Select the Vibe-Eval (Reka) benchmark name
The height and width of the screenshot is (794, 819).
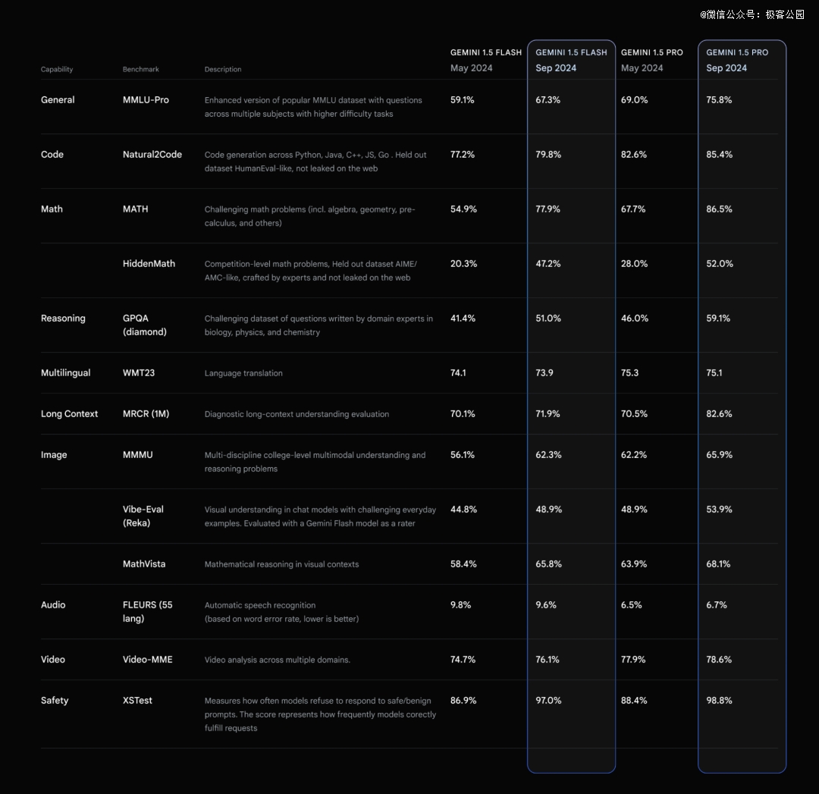pyautogui.click(x=143, y=516)
